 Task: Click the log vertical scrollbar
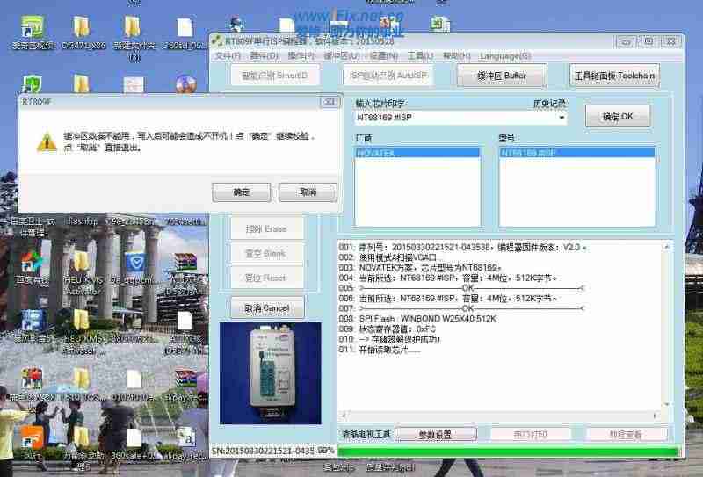[x=667, y=326]
